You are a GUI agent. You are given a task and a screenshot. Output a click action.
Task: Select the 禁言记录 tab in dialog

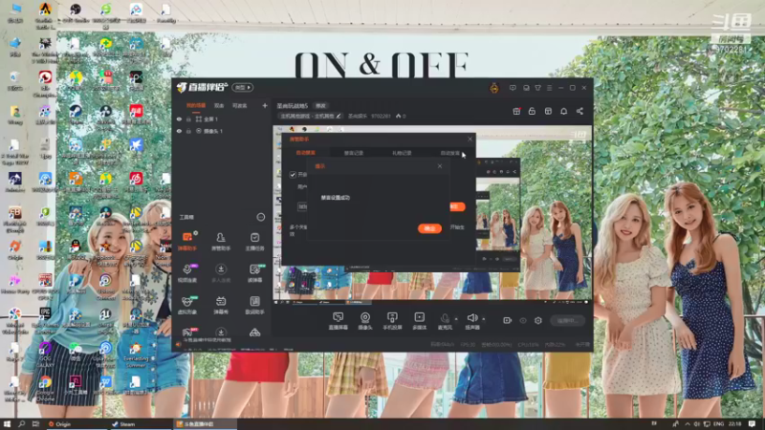[x=354, y=153]
